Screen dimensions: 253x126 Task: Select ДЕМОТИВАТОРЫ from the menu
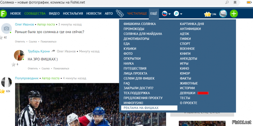point(136,39)
